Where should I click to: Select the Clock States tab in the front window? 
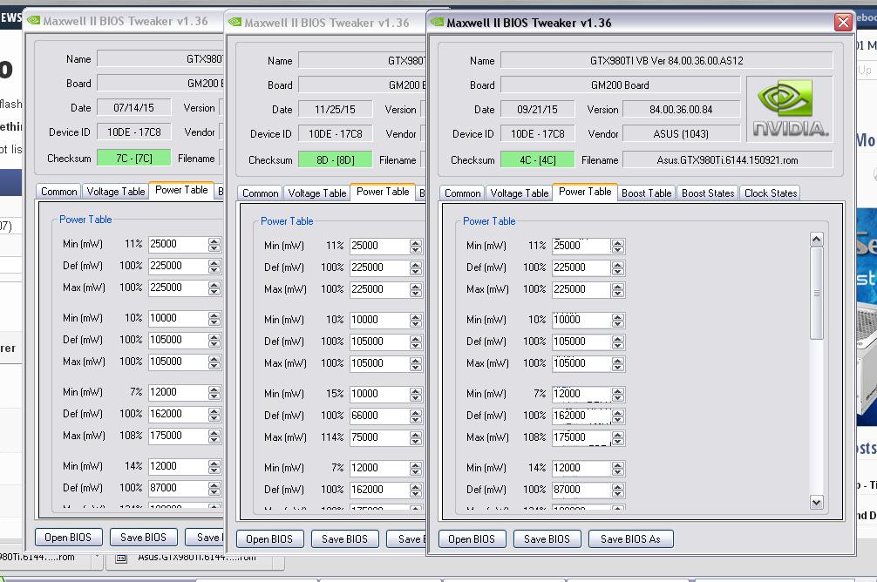point(770,193)
